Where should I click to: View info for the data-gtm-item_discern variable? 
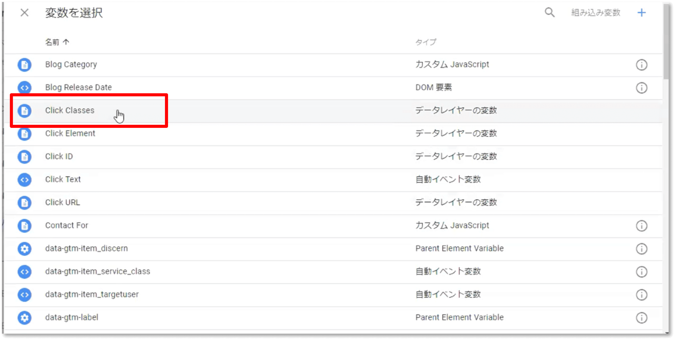[x=641, y=249]
